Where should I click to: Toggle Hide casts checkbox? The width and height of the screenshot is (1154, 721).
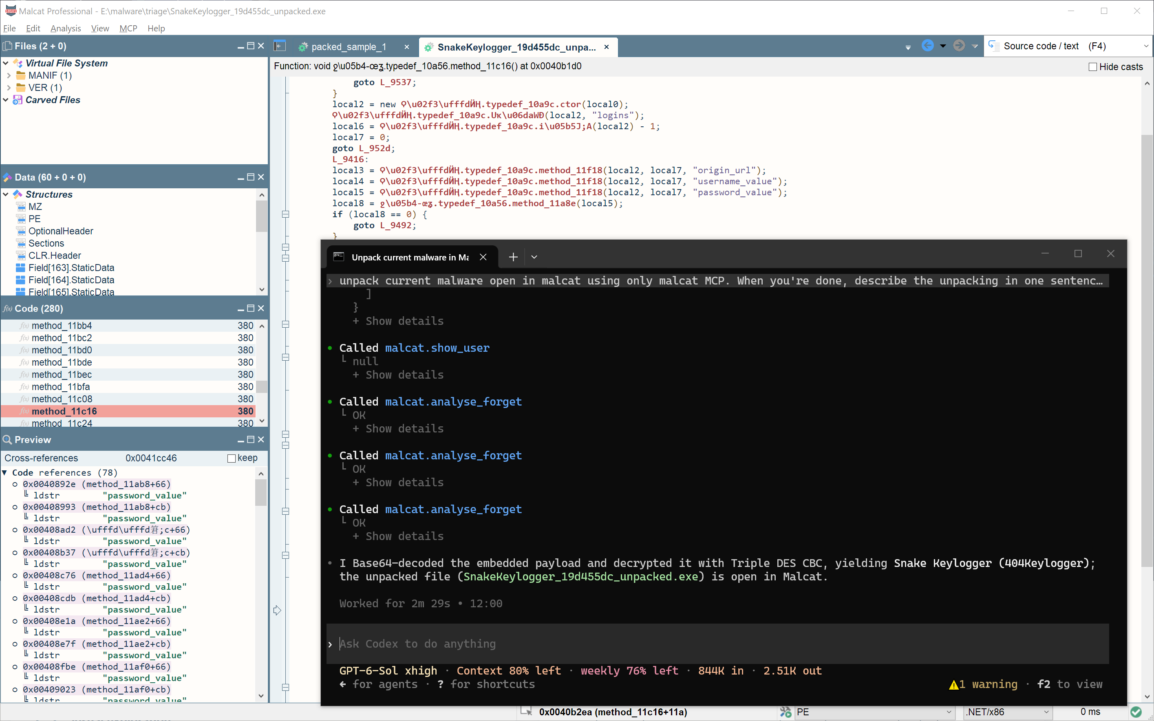tap(1093, 67)
